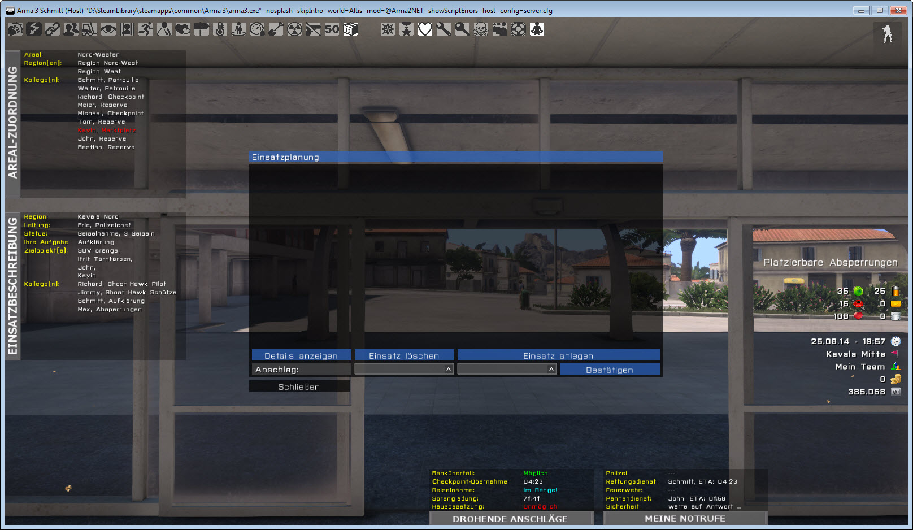Click the red cup thirst icon

pyautogui.click(x=858, y=304)
